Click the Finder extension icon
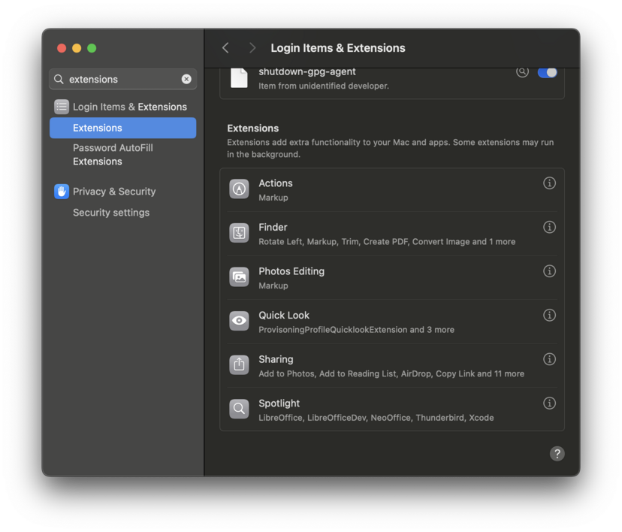622x532 pixels. 239,233
